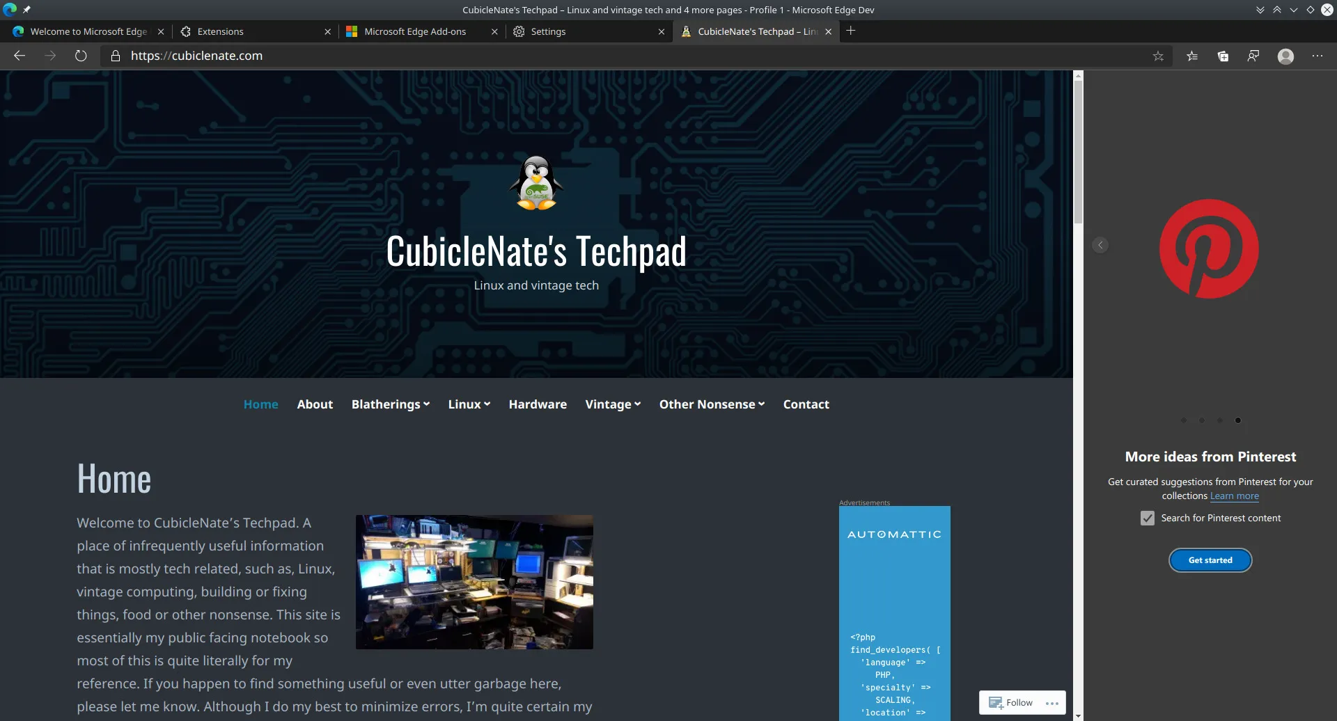Open the Favorites list
This screenshot has width=1337, height=721.
pos(1192,56)
